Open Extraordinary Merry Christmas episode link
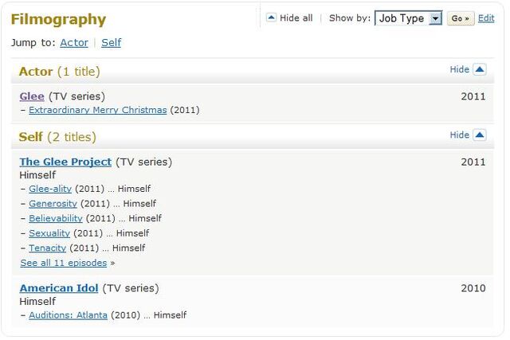 98,110
